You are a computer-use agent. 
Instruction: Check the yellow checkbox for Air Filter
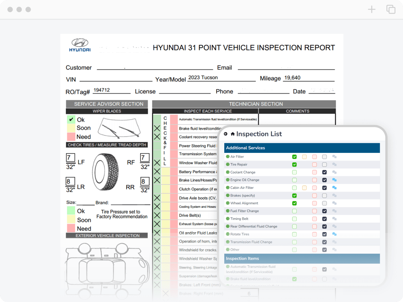coord(304,157)
